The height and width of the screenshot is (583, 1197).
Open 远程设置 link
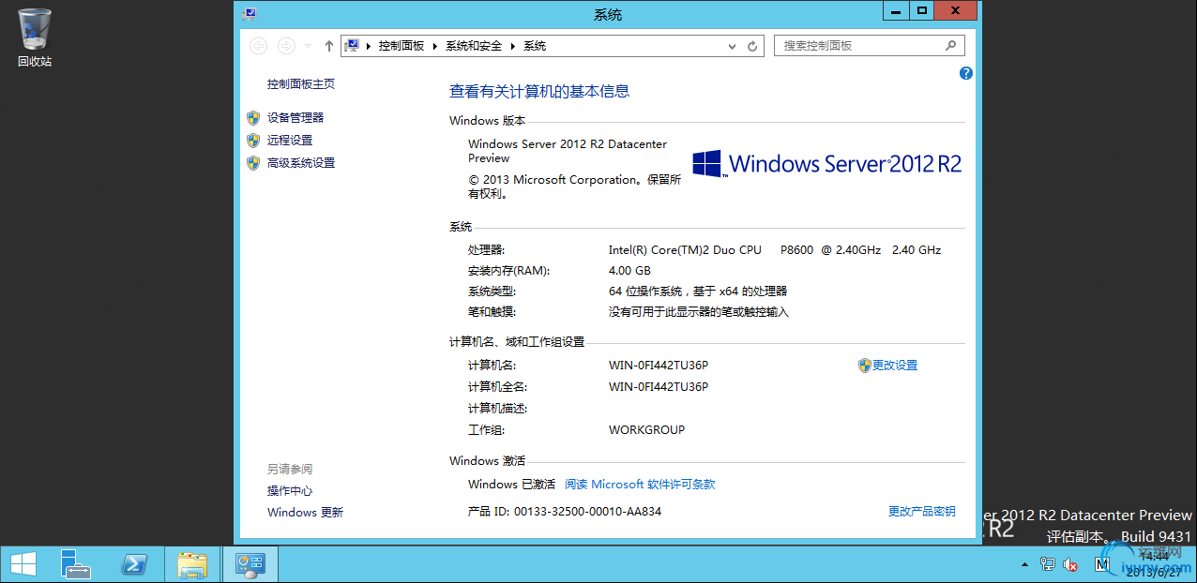tap(290, 141)
